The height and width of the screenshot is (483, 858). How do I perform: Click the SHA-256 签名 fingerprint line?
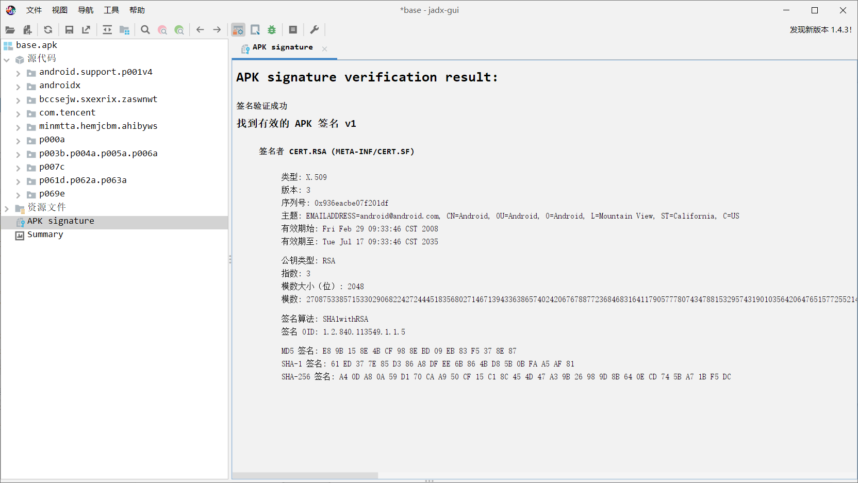coord(506,377)
